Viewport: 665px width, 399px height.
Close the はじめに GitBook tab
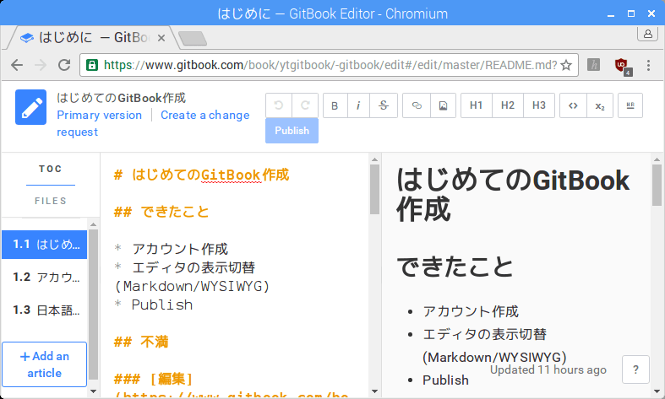pos(161,38)
